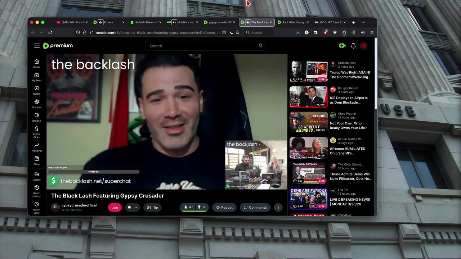Image resolution: width=461 pixels, height=259 pixels.
Task: Click the back arrow in browser toolbar
Action: 33,32
